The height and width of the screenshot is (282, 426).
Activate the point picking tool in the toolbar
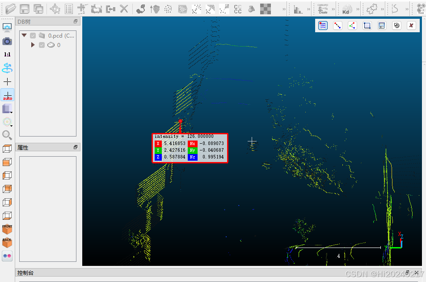55,9
